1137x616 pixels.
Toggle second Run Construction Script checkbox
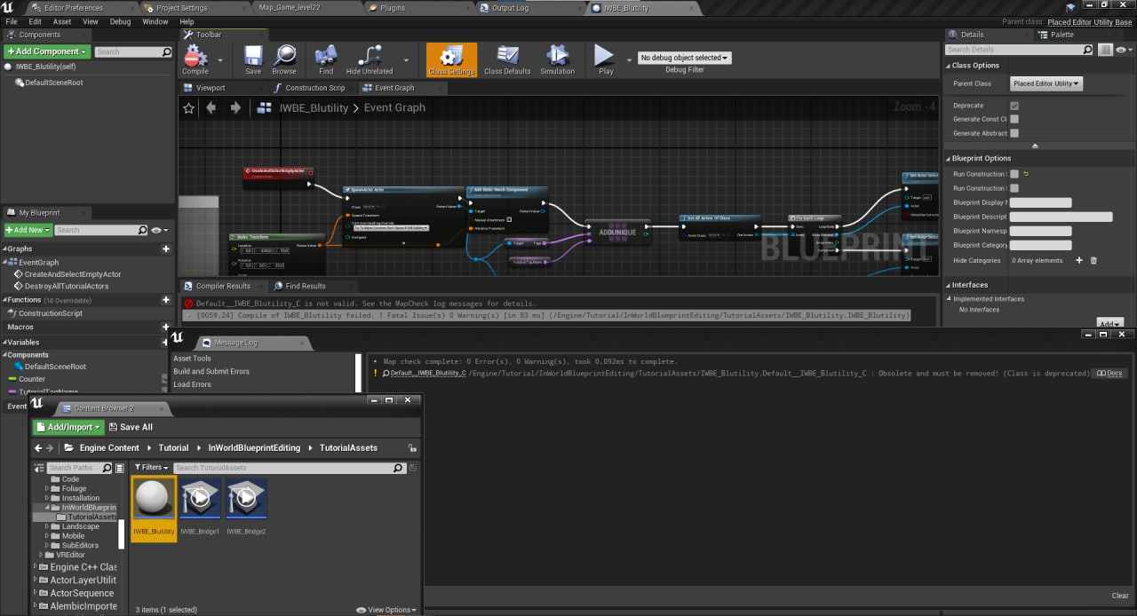pos(1014,188)
